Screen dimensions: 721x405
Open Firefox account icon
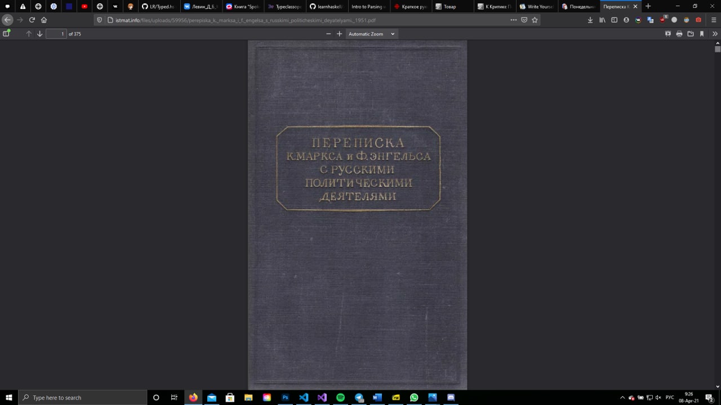tap(626, 20)
